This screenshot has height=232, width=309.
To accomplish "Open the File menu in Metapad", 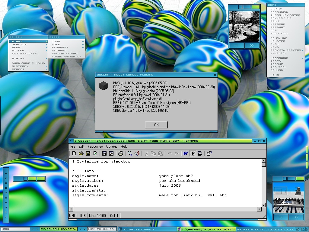I will (73, 147).
